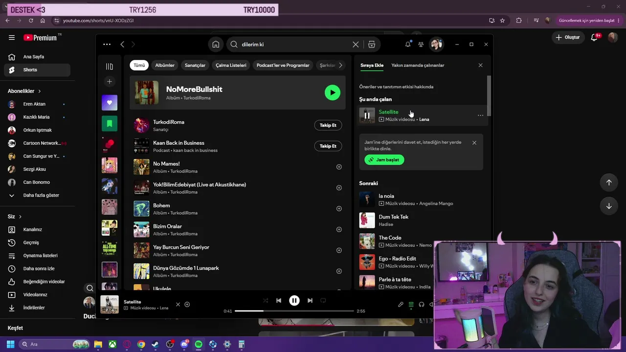Bookmark the page with the Chrome star
This screenshot has height=352, width=626.
(x=502, y=21)
